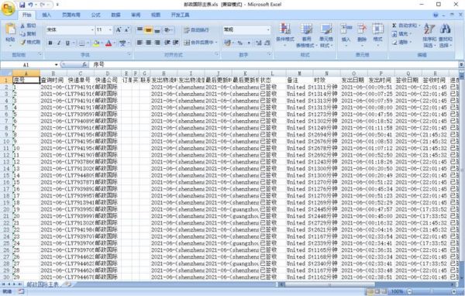Click the AutoSum sigma icon
The width and height of the screenshot is (465, 296).
(x=394, y=26)
